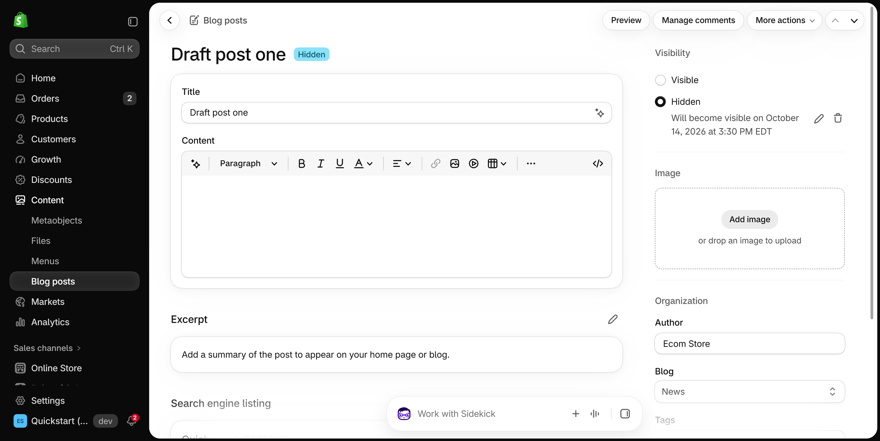Select the Hidden radio option
Screen dimensions: 880x441
point(660,102)
